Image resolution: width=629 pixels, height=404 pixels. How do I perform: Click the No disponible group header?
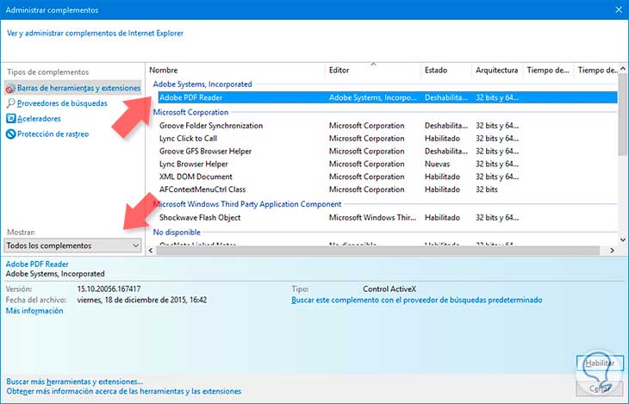tap(177, 233)
